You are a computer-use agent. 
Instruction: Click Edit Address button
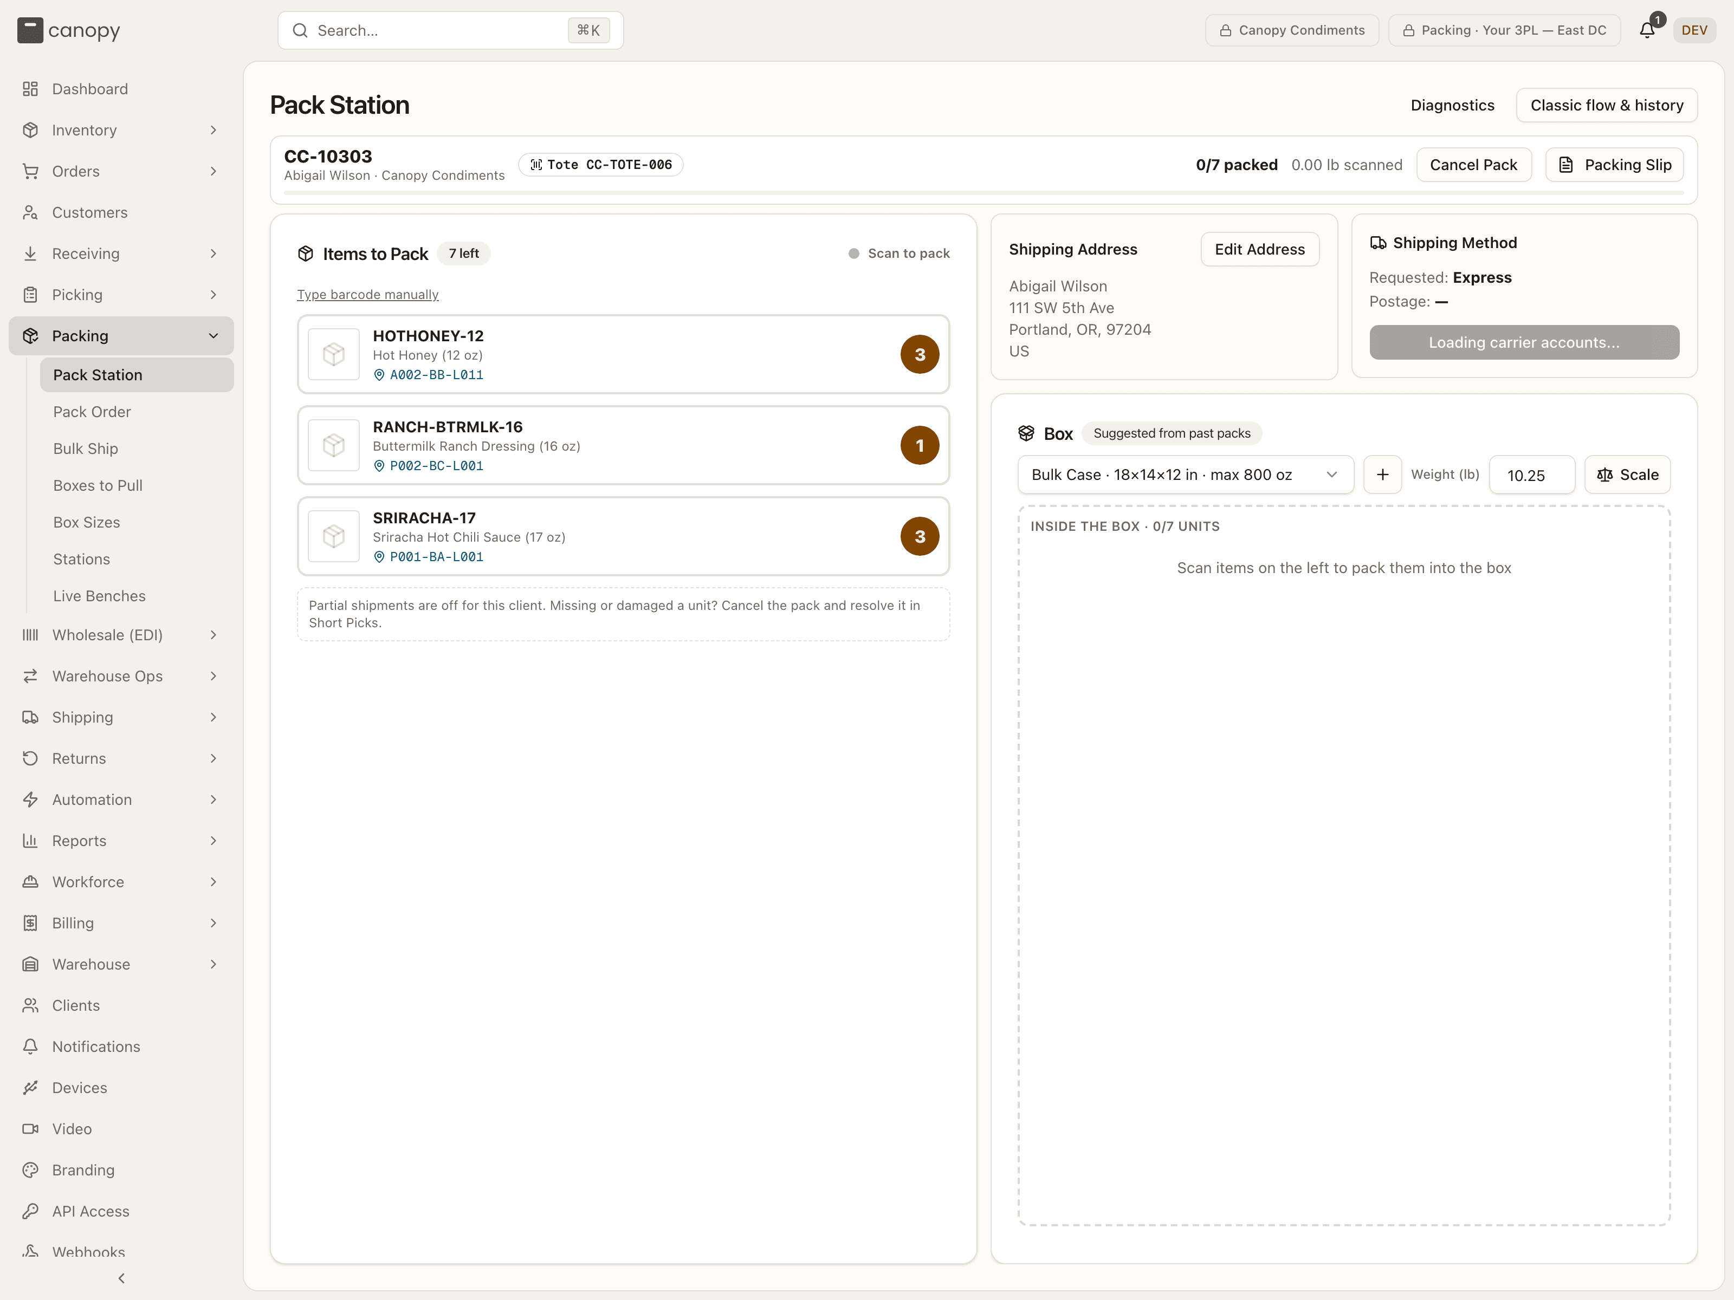[1260, 249]
